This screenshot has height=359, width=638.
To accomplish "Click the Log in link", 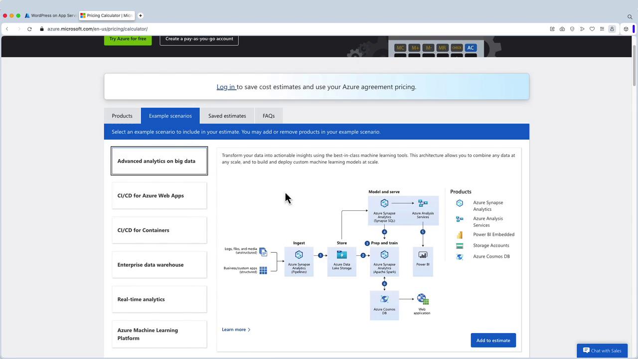I will pyautogui.click(x=226, y=87).
